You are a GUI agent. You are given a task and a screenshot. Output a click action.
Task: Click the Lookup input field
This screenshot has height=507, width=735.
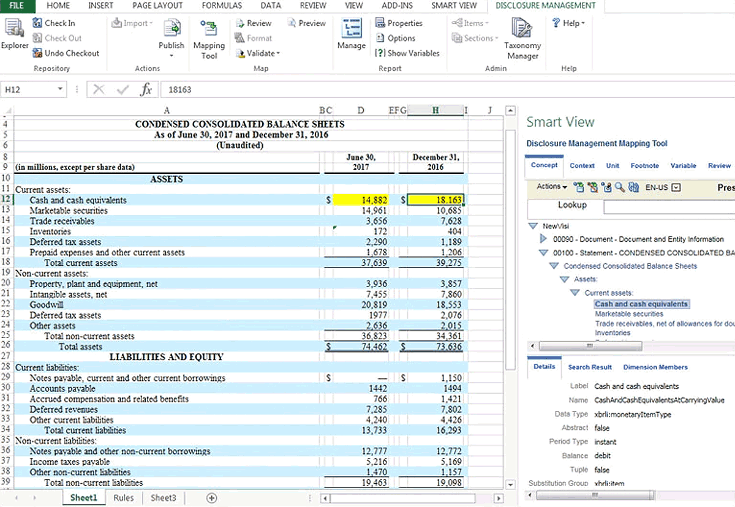[x=669, y=206]
